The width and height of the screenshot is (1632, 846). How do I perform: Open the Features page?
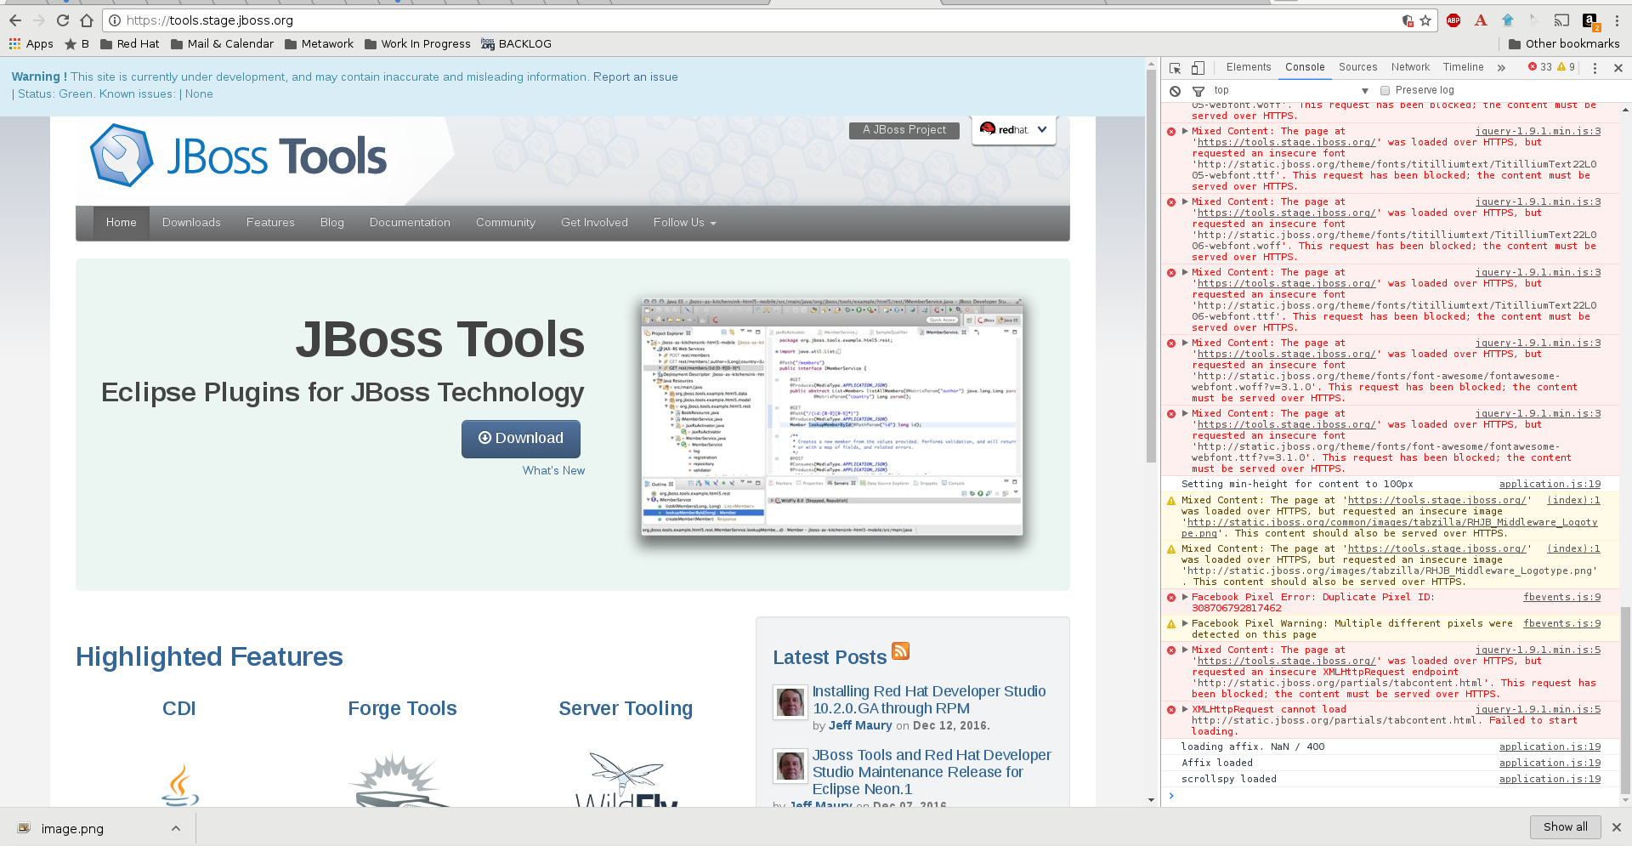(270, 223)
